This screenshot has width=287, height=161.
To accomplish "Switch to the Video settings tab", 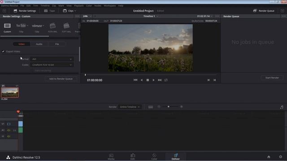I will pos(22,44).
